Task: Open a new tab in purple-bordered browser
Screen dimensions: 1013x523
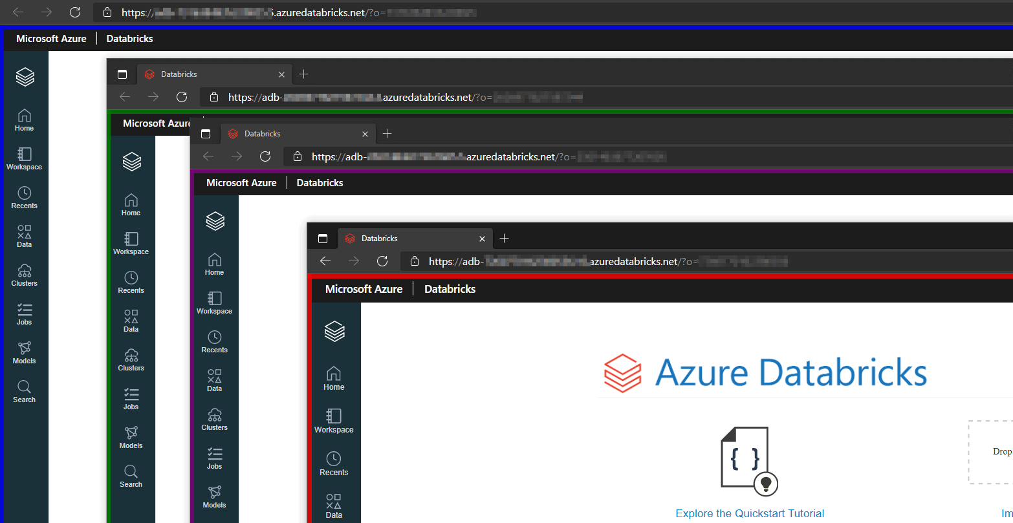Action: click(387, 134)
